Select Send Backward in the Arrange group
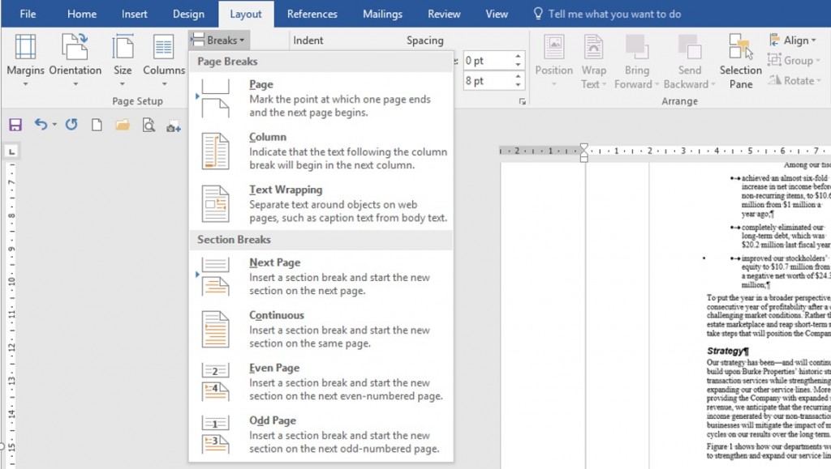Viewport: 831px width, 469px height. pos(689,61)
